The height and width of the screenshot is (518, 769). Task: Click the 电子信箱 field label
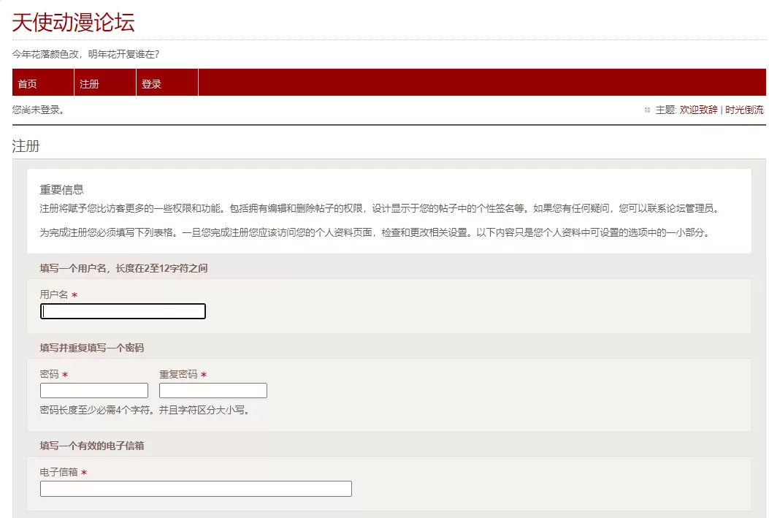(58, 473)
